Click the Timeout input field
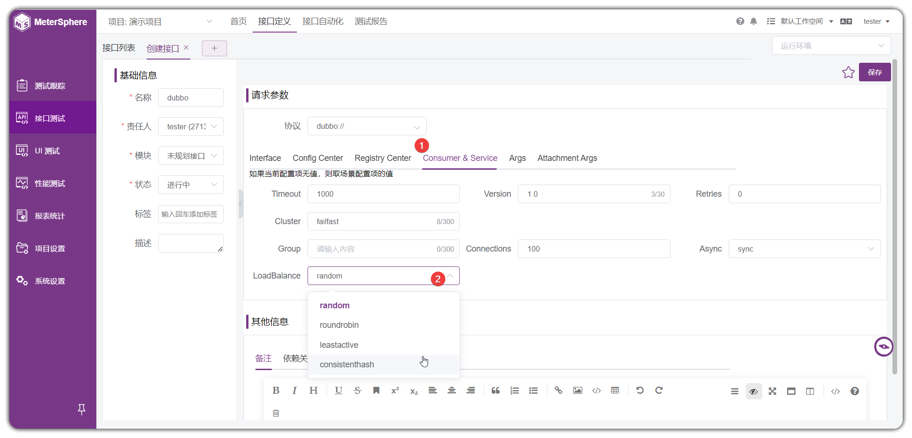The width and height of the screenshot is (912, 438). coord(383,194)
